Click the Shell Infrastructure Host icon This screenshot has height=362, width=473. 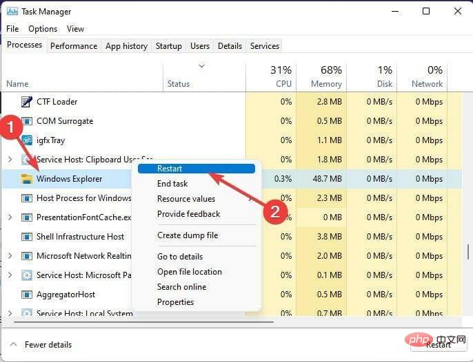coord(27,237)
